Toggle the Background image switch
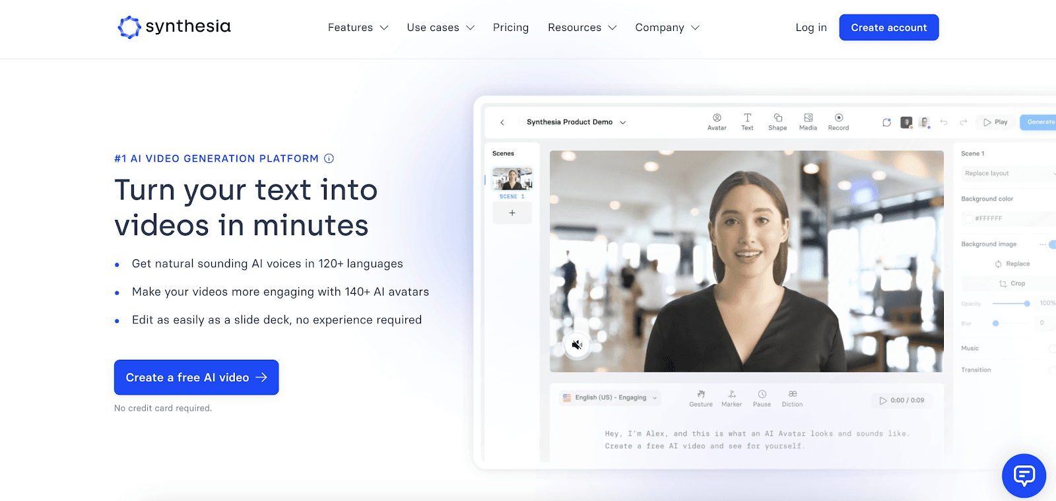The width and height of the screenshot is (1056, 501). (1053, 244)
